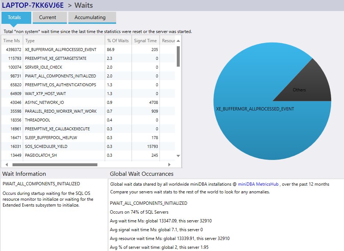The image size is (344, 251).
Task: Open the Current tab
Action: (x=50, y=18)
